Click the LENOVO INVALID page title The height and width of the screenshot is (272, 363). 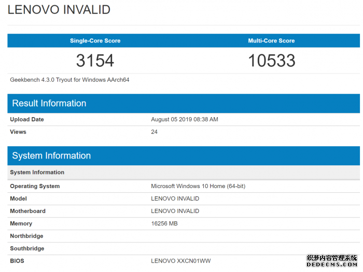click(x=59, y=10)
